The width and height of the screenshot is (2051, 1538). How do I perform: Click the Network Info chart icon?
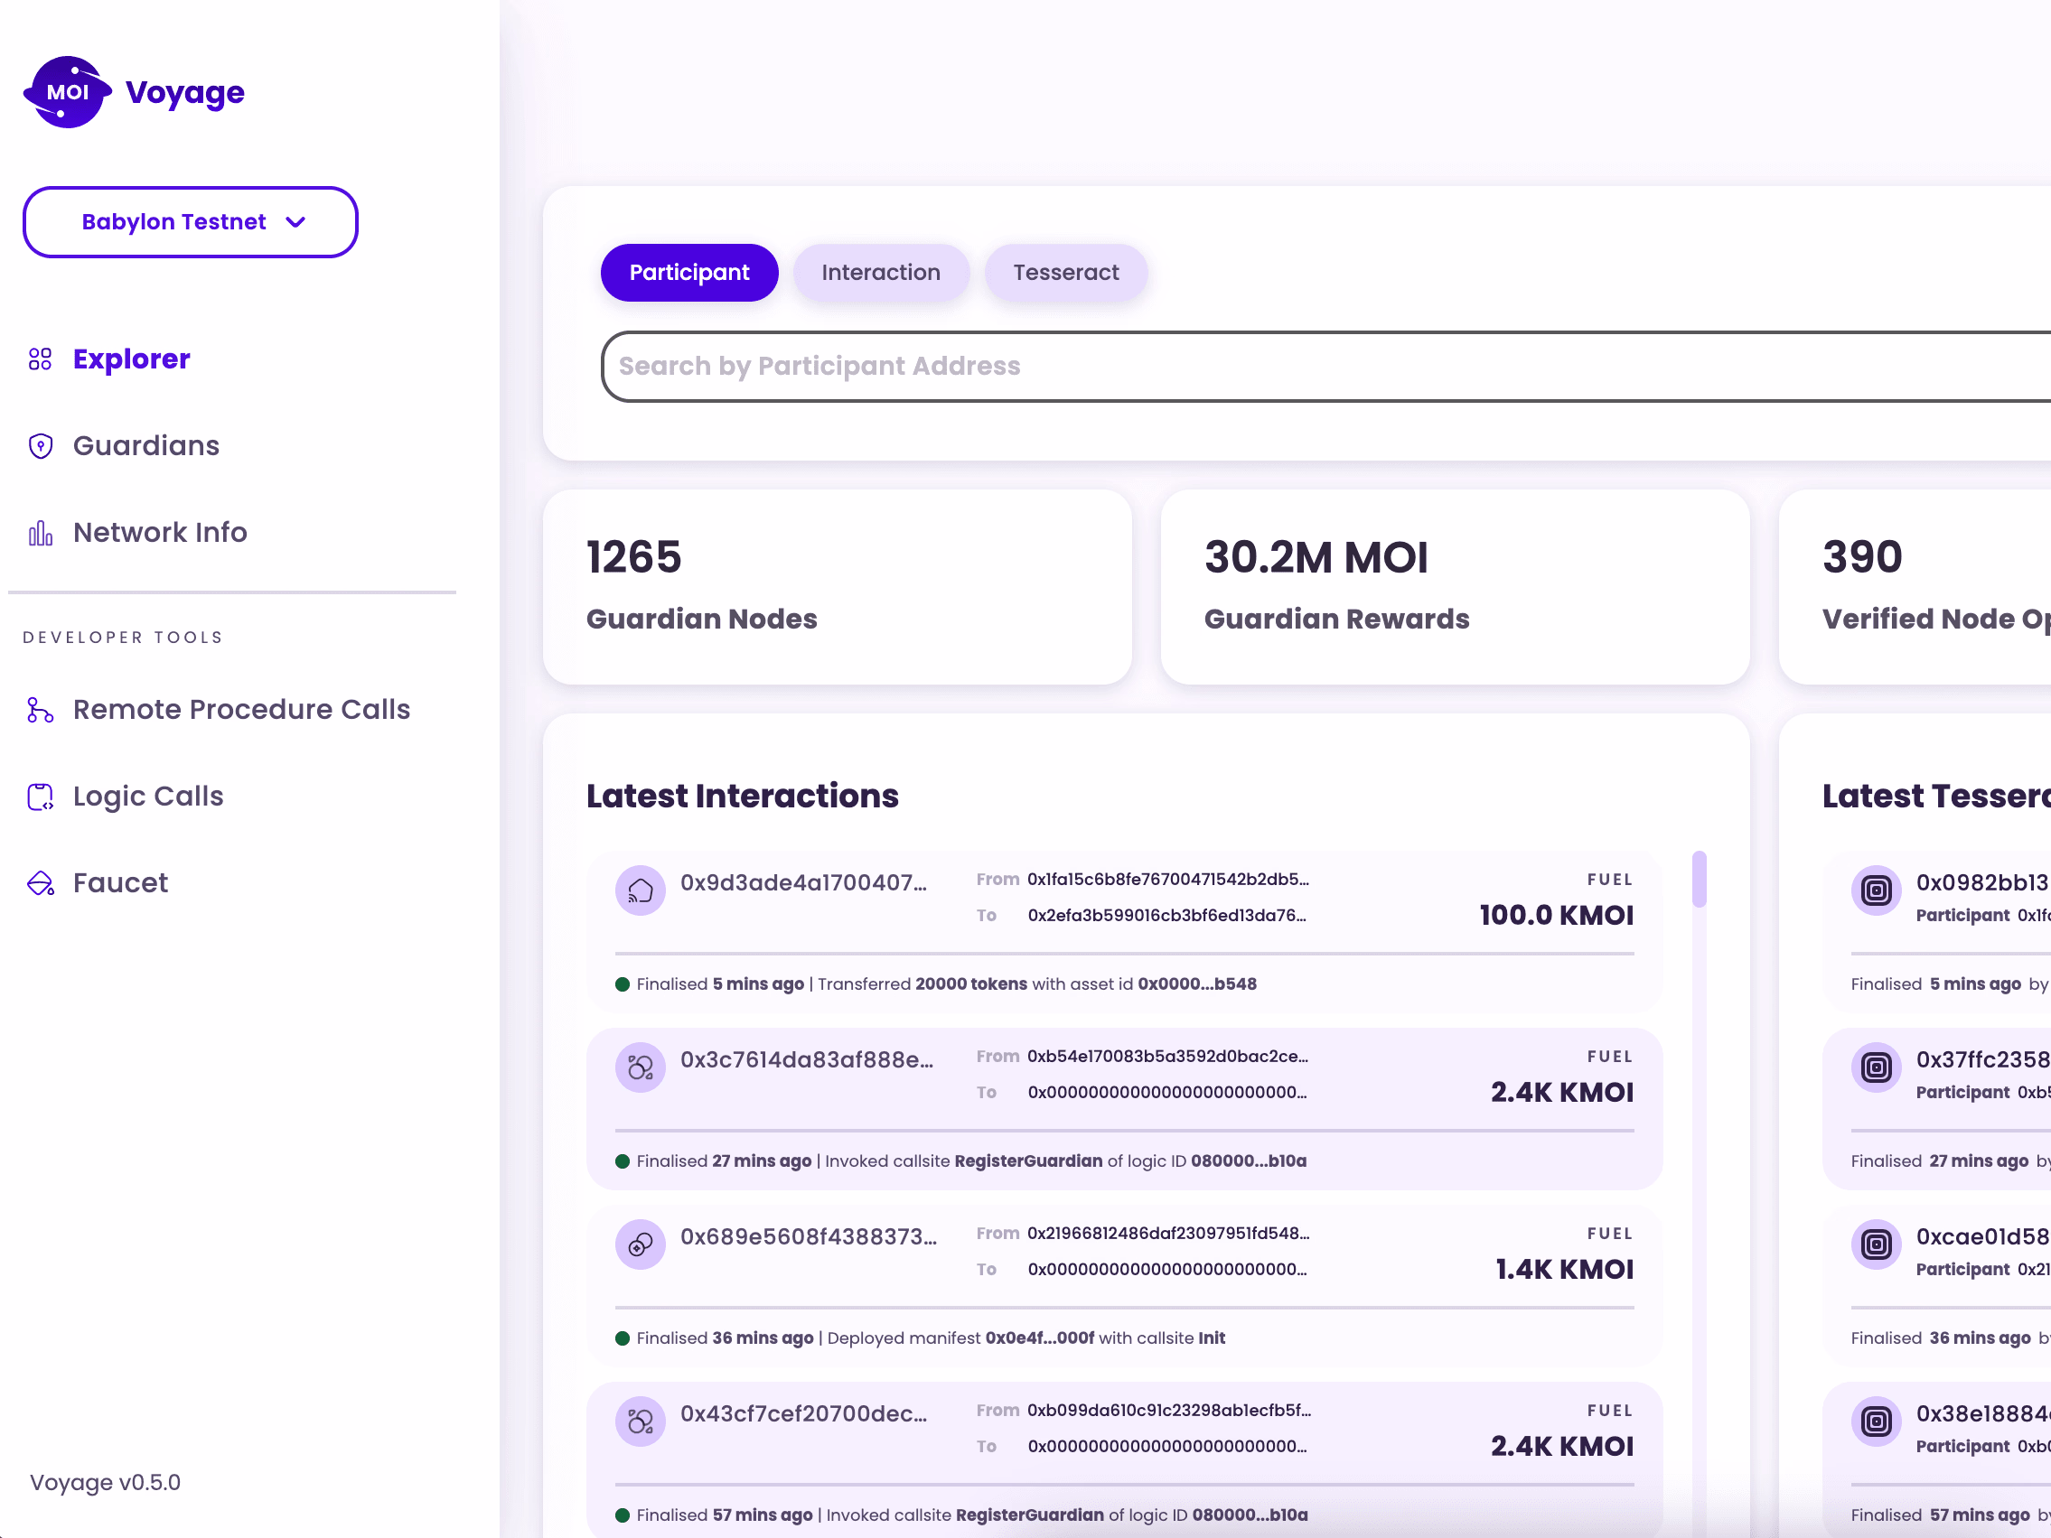coord(40,533)
